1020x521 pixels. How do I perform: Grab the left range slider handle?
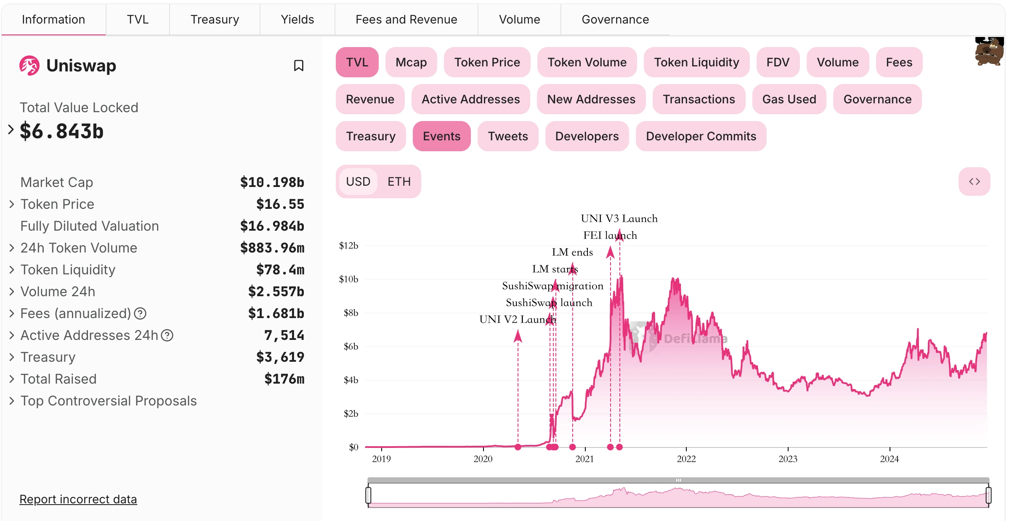[368, 495]
